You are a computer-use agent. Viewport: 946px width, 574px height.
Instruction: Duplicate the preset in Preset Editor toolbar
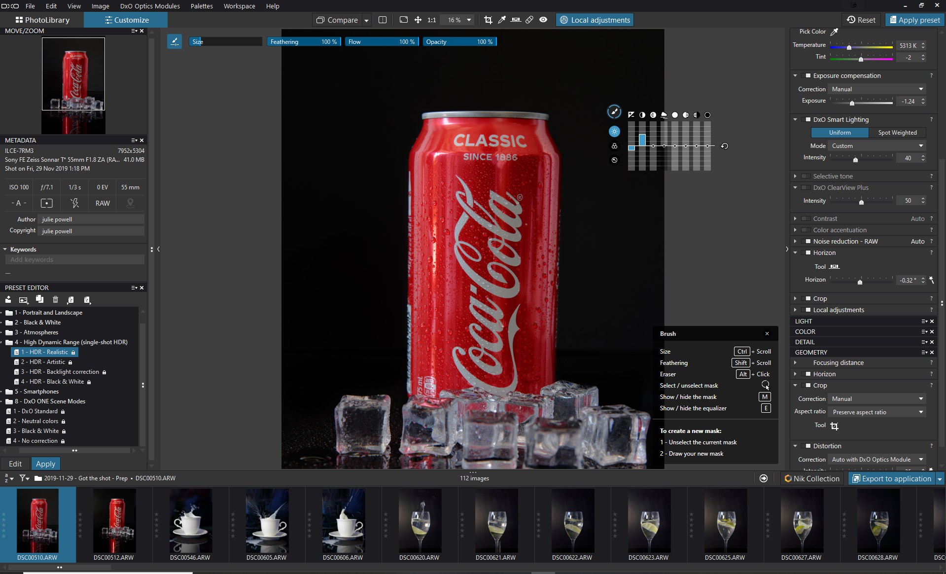(39, 300)
